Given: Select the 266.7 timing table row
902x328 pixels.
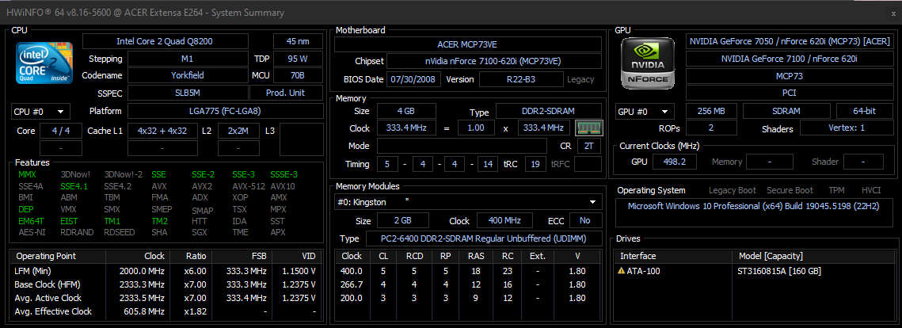Looking at the screenshot, I should (468, 284).
